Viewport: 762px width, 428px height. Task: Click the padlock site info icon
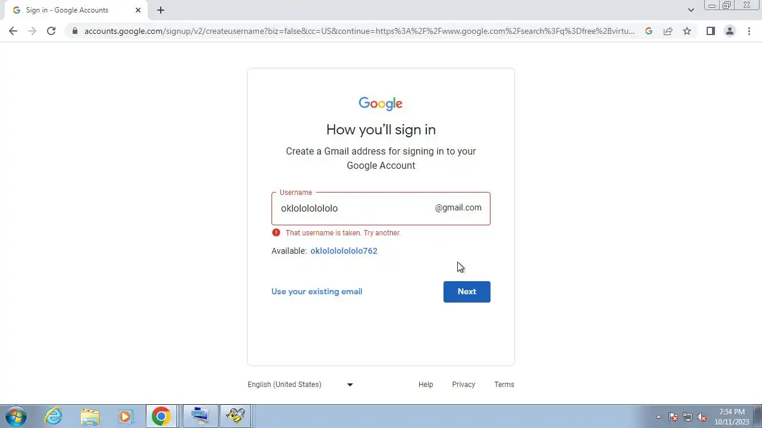pos(74,31)
